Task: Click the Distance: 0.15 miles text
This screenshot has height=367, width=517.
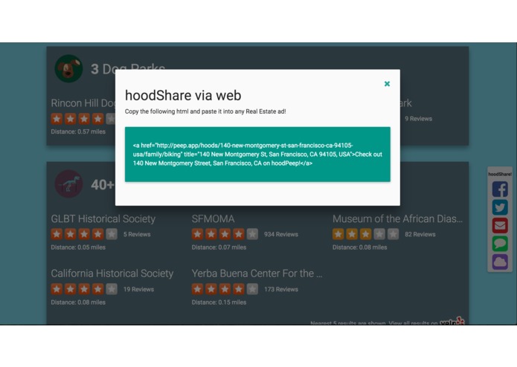Action: (x=219, y=302)
